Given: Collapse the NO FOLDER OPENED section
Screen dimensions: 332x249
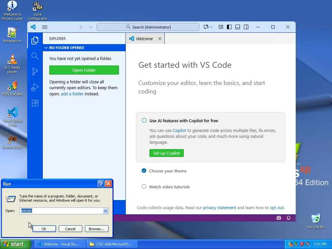Looking at the screenshot, I should (x=84, y=48).
